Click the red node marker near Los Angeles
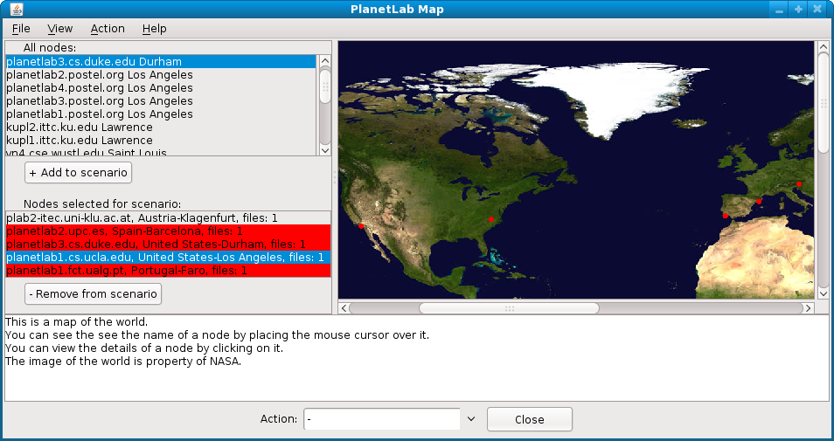Image resolution: width=834 pixels, height=441 pixels. tap(361, 226)
